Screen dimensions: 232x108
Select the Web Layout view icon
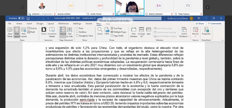(x=23, y=32)
